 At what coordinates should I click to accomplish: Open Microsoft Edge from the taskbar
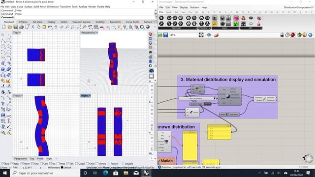click(x=105, y=173)
